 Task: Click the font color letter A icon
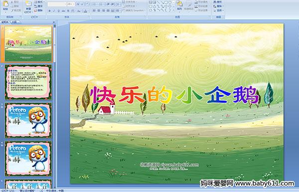tap(85, 11)
